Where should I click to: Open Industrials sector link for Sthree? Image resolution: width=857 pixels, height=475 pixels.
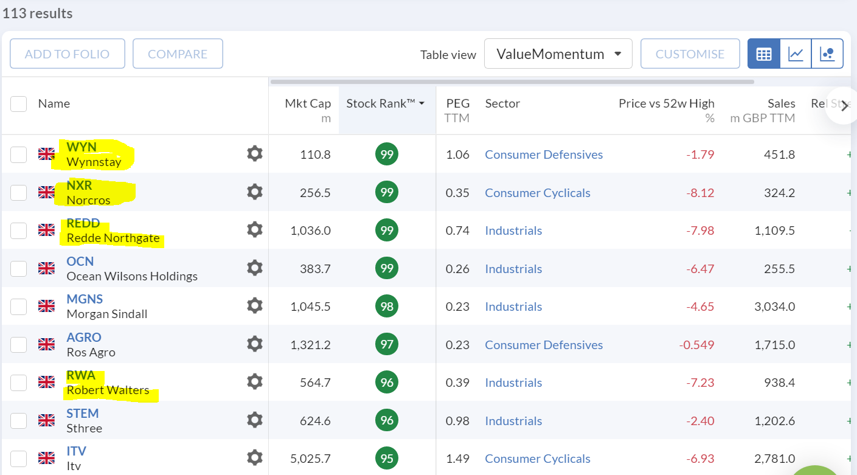(x=513, y=421)
